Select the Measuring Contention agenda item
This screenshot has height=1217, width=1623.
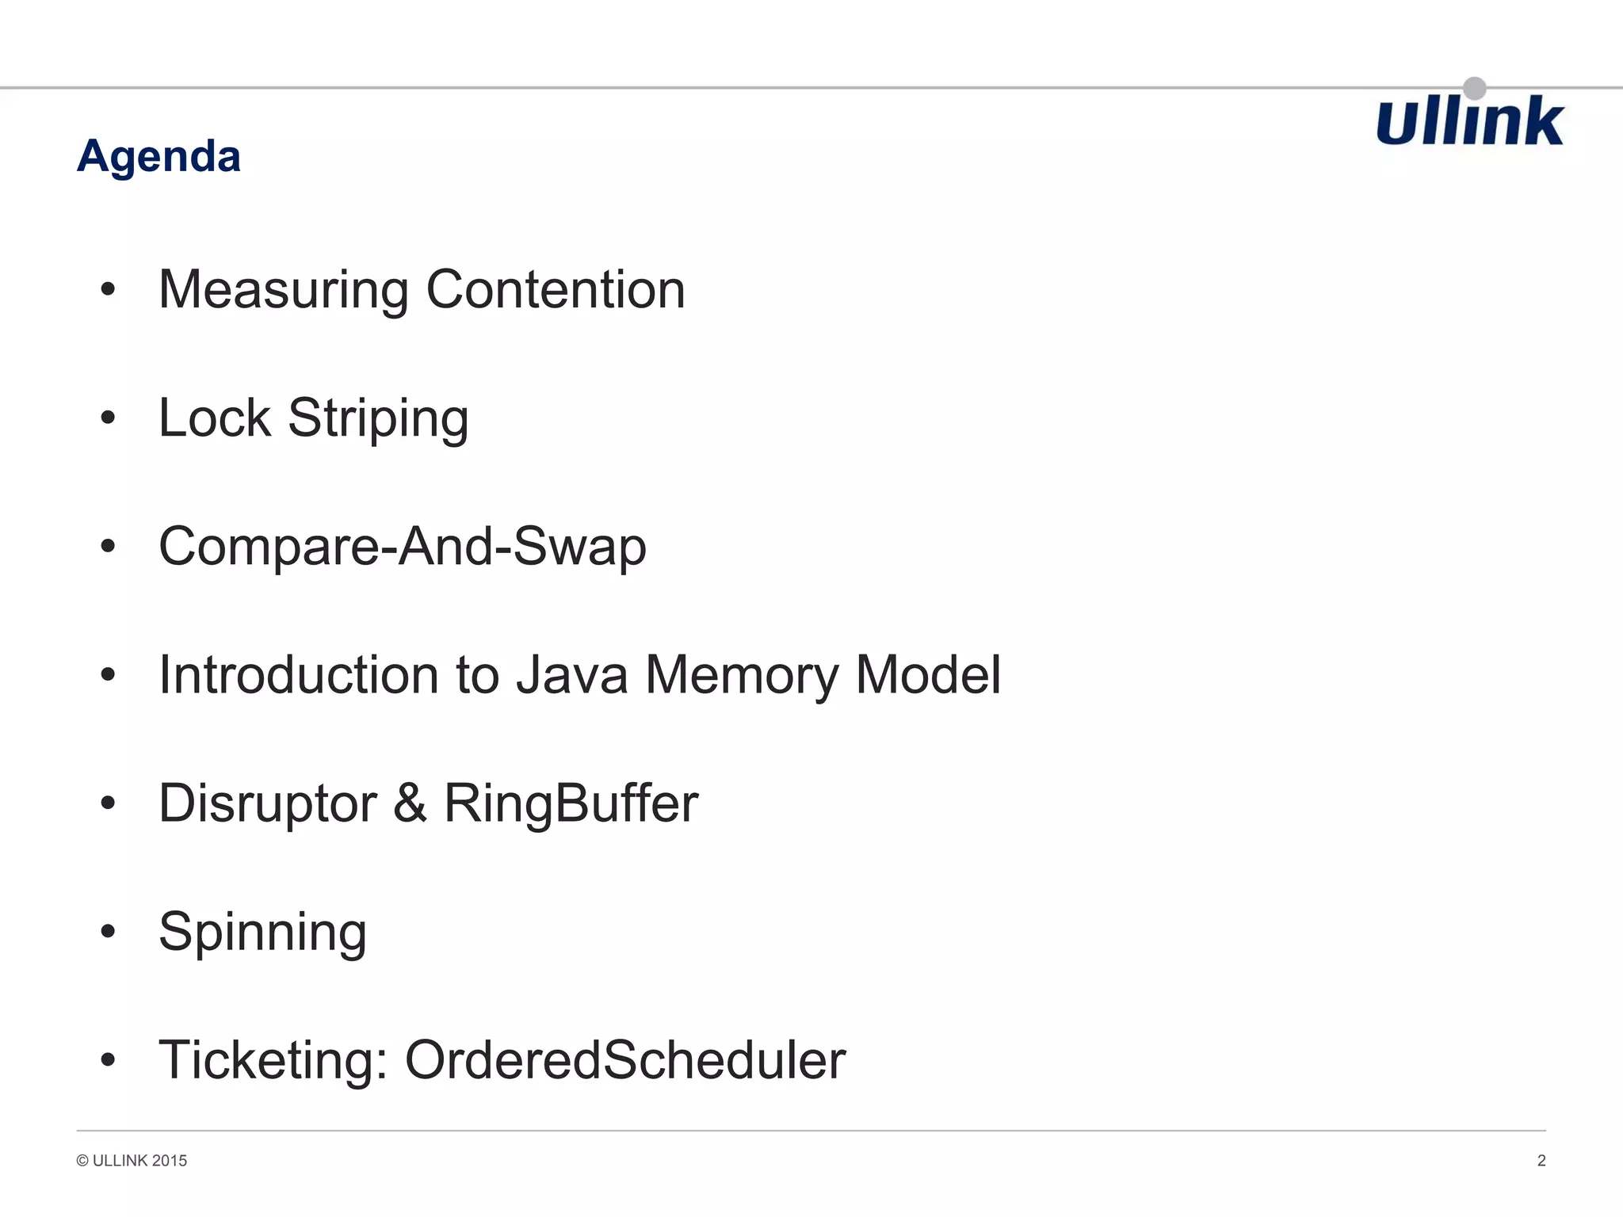point(422,290)
